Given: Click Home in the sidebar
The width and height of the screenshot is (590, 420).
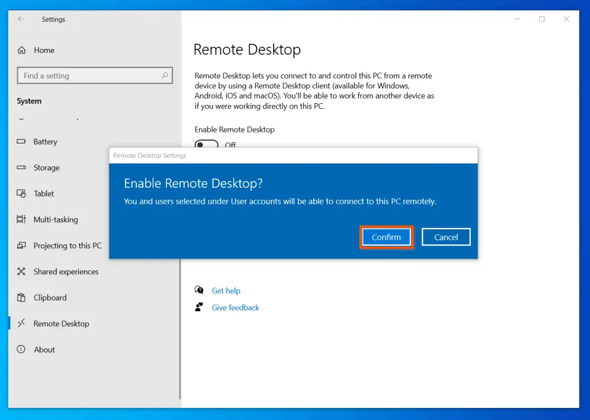Looking at the screenshot, I should 44,50.
